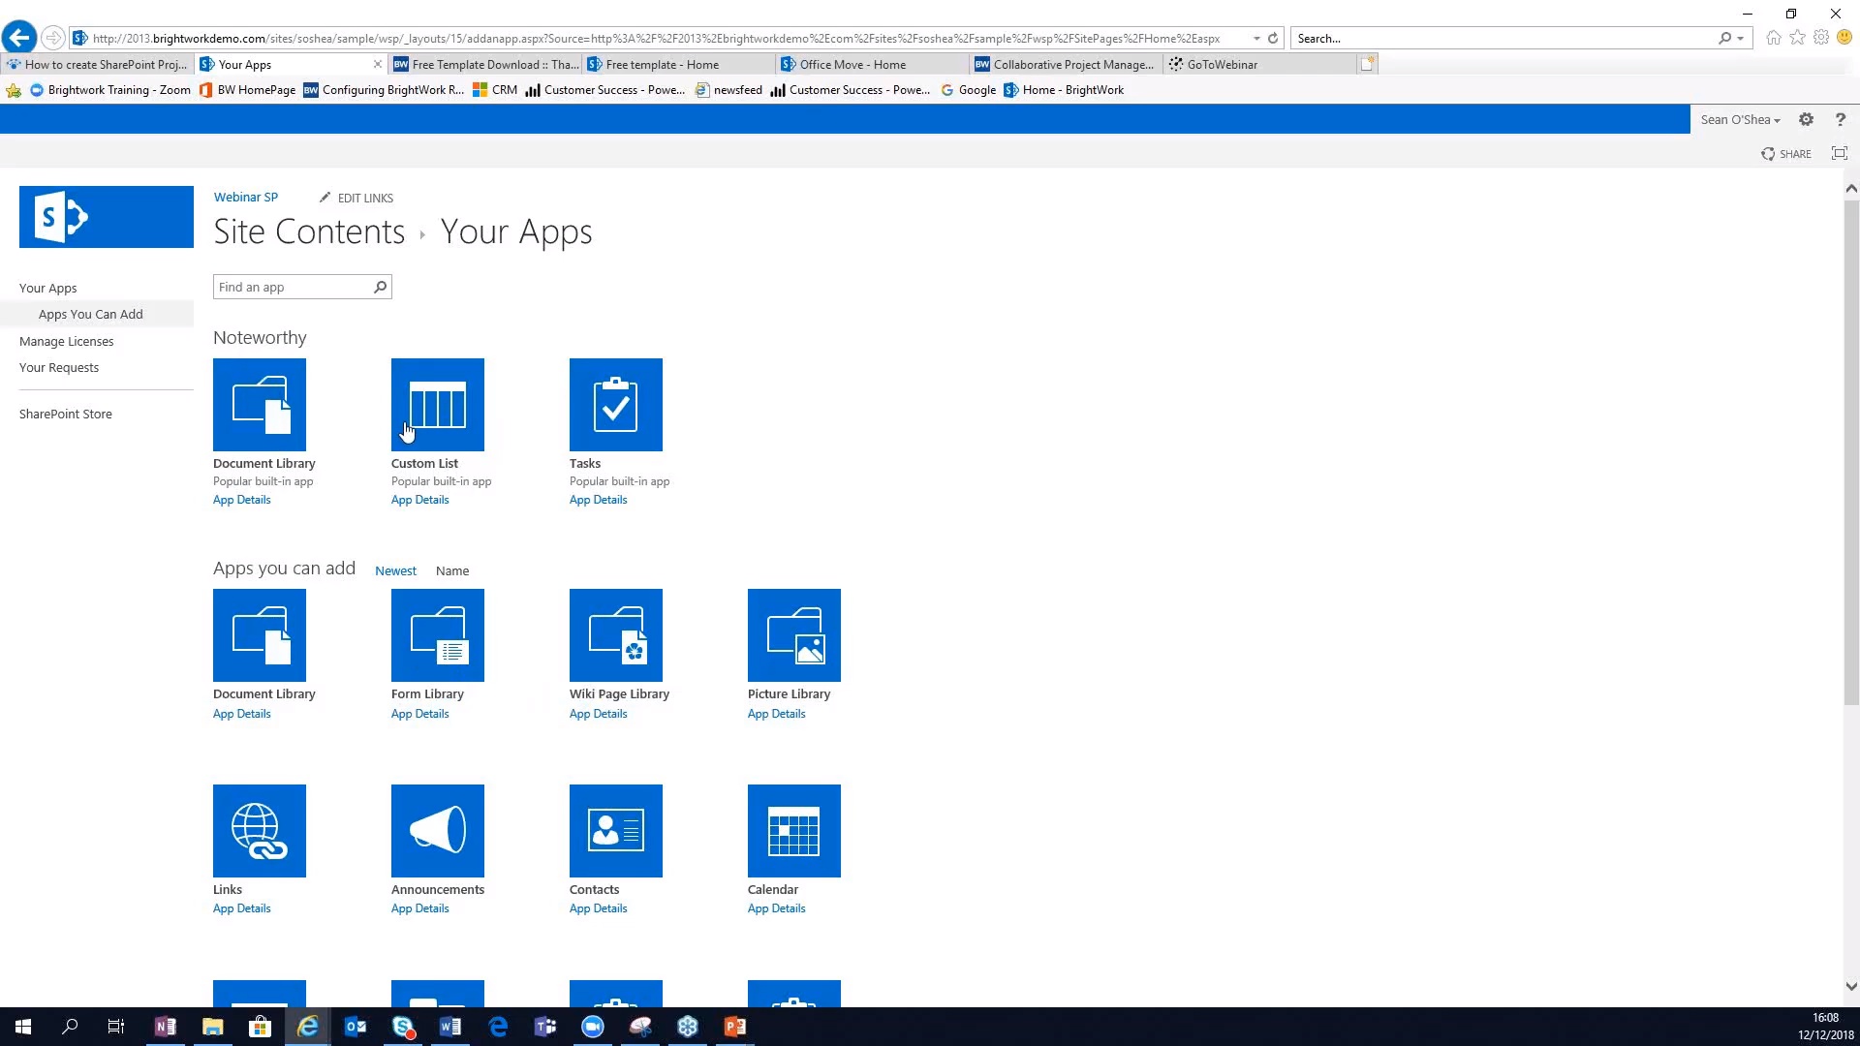Image resolution: width=1860 pixels, height=1046 pixels.
Task: Open the SharePoint settings gear
Action: click(x=1806, y=120)
